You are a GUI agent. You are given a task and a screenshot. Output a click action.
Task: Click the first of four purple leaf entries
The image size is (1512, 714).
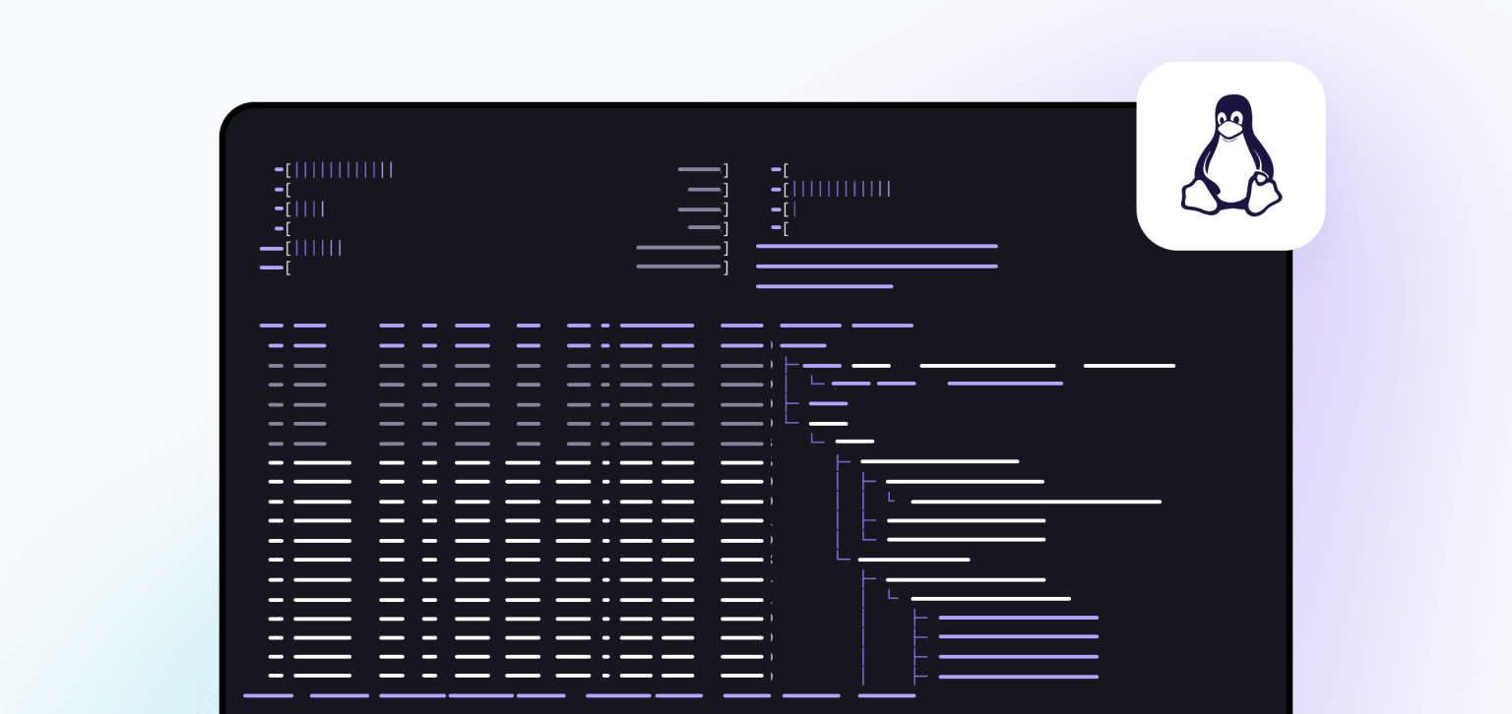pos(1018,618)
